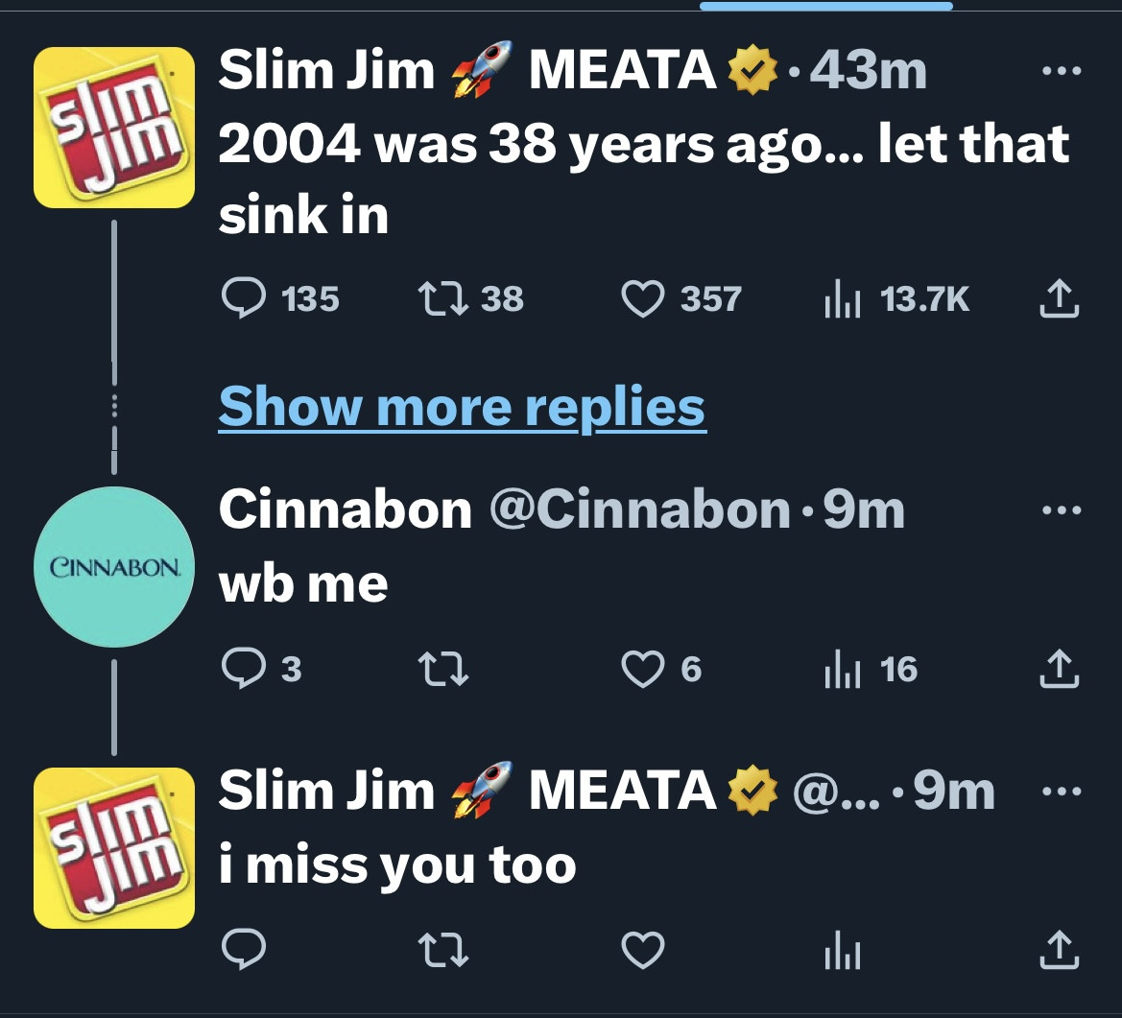Click the @Cinnabon handle link
1122x1018 pixels.
click(x=640, y=509)
